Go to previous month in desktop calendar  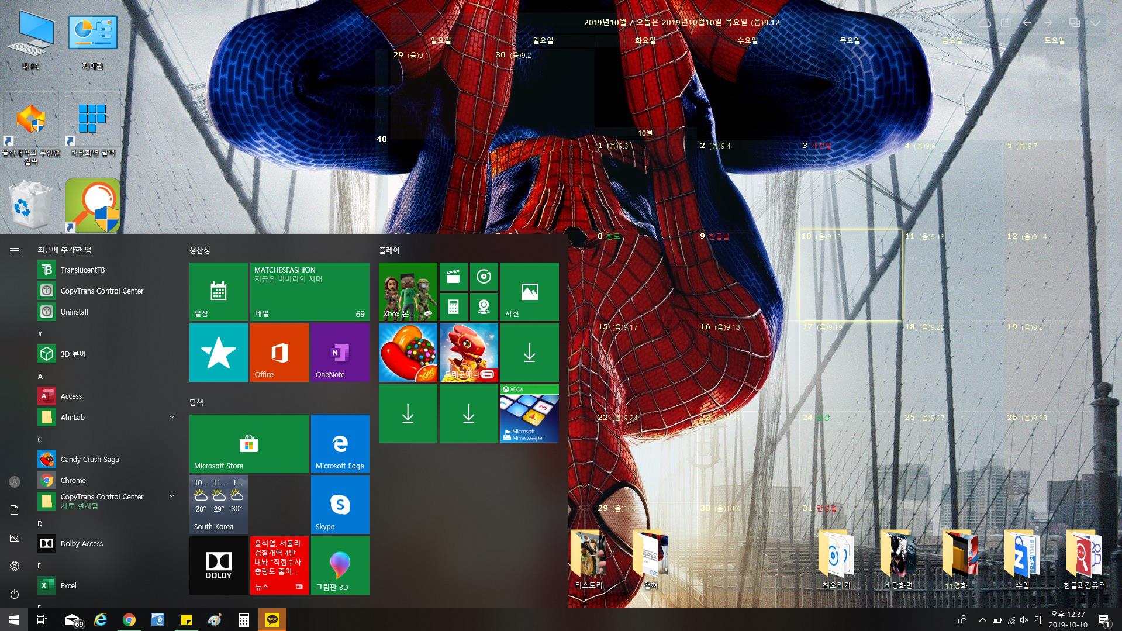[x=1027, y=23]
